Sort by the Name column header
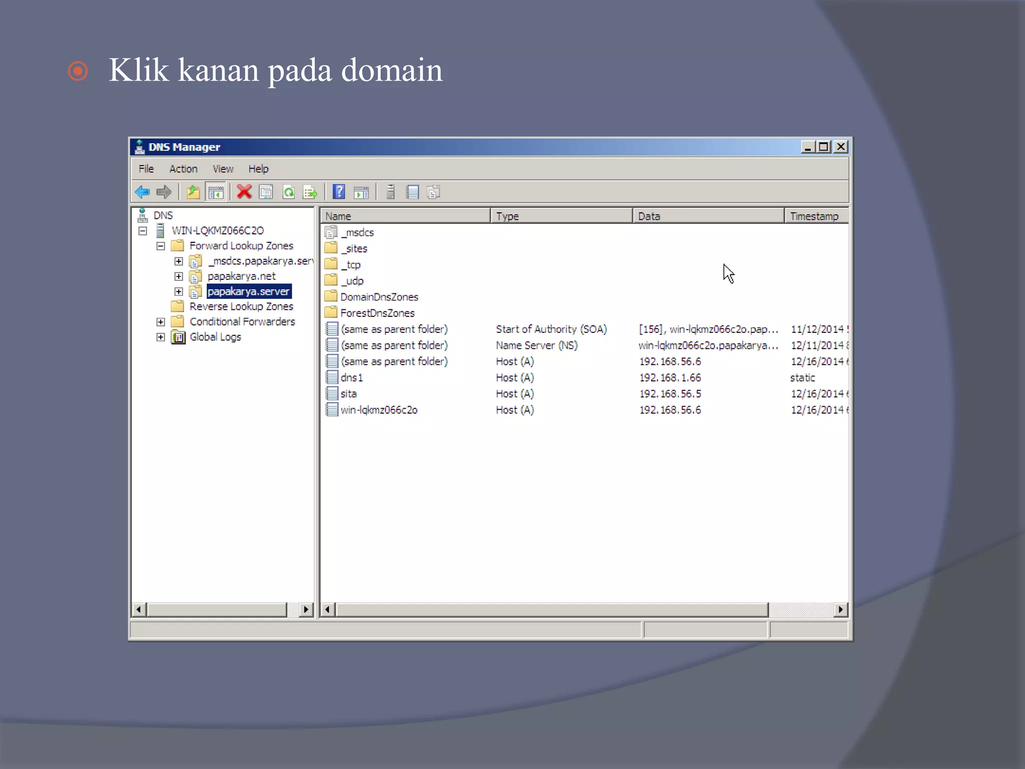Screen dimensions: 1025x769 pos(405,216)
